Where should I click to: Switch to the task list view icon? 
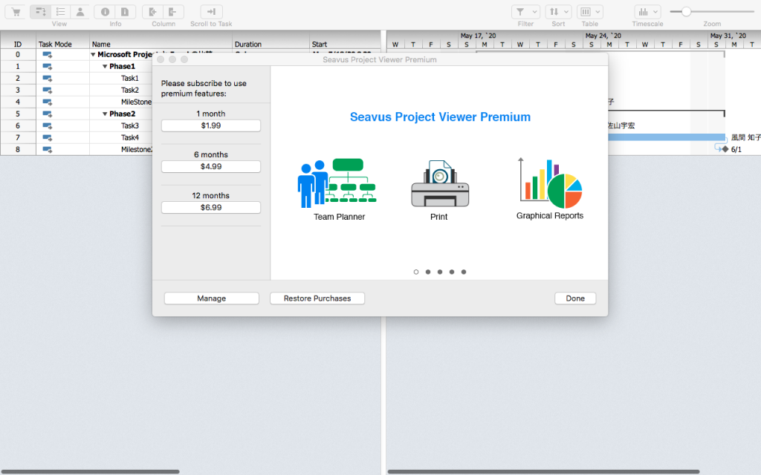(61, 12)
